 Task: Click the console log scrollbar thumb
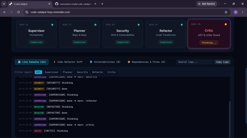(230, 119)
